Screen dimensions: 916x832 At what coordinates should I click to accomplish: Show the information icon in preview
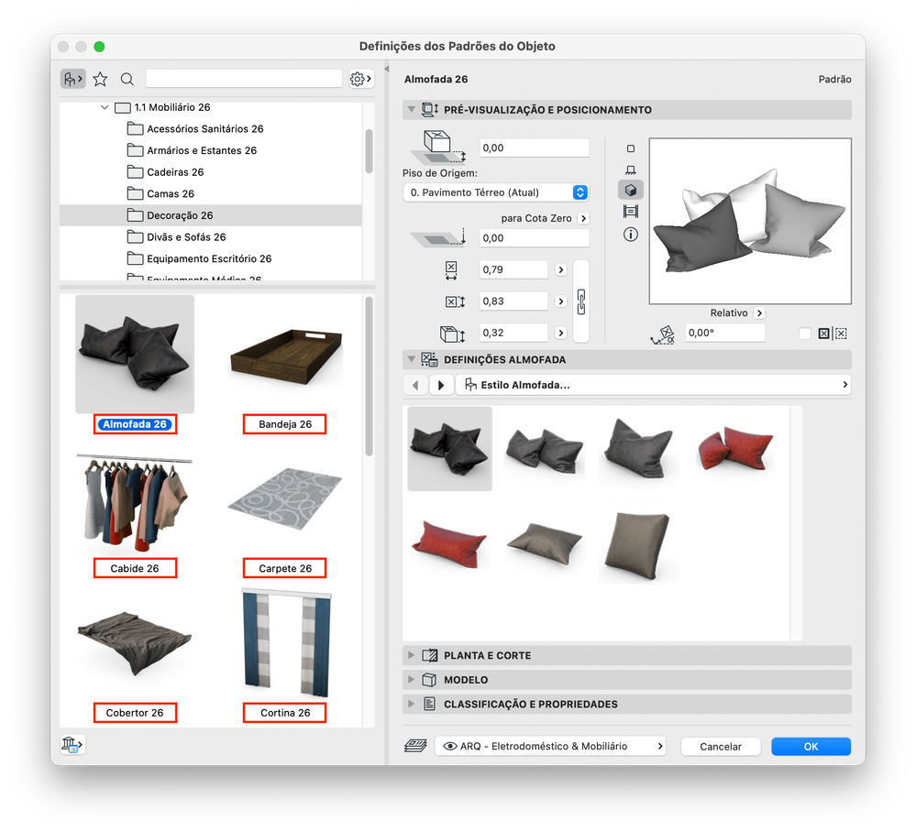click(x=630, y=235)
